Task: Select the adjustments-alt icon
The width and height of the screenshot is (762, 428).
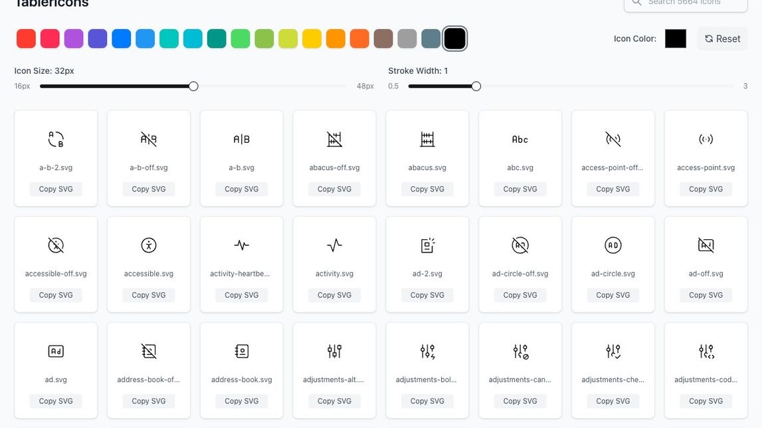Action: (x=334, y=351)
